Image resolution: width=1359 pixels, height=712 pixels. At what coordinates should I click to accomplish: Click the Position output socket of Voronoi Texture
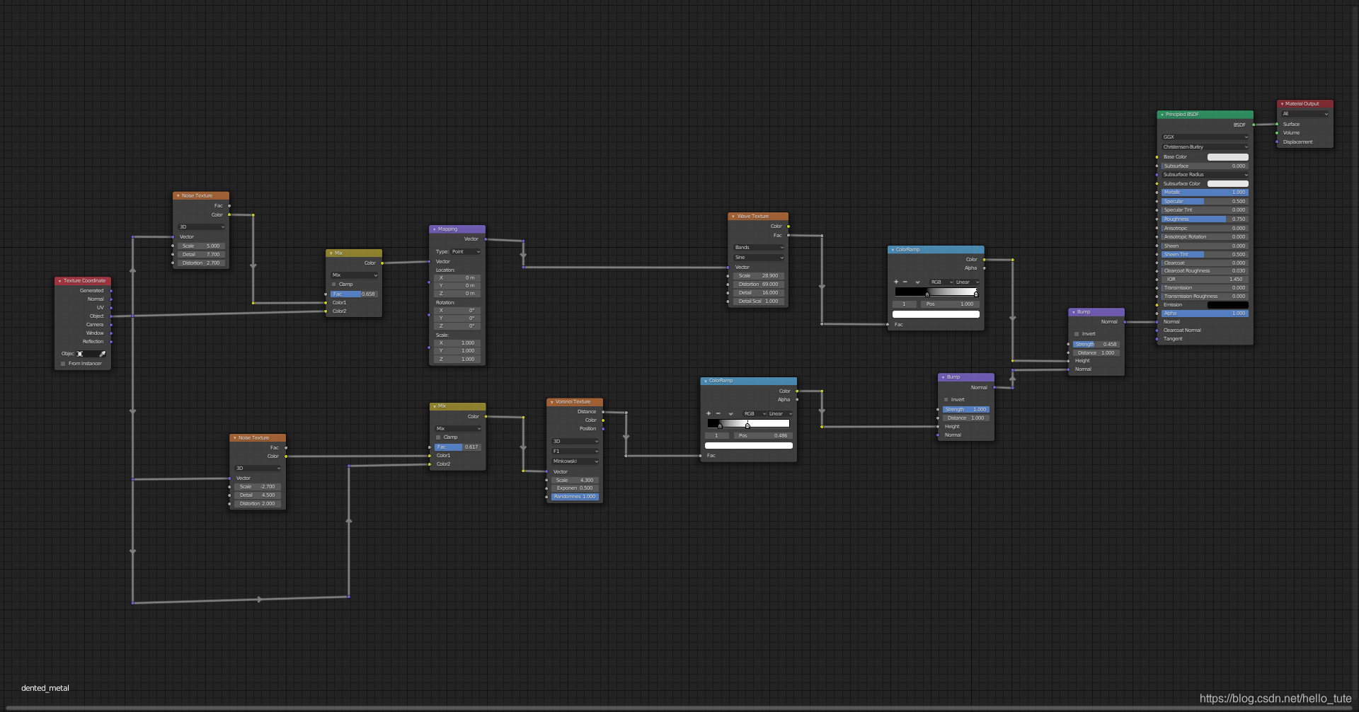click(x=603, y=429)
